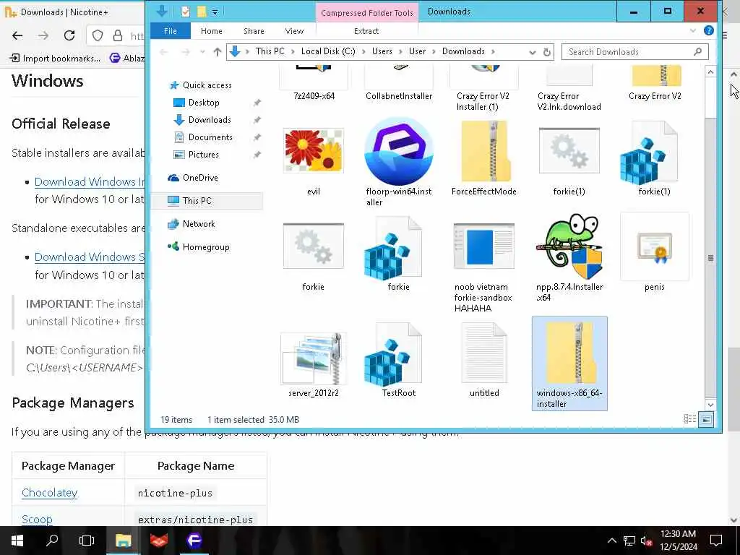The width and height of the screenshot is (740, 555).
Task: Open the notification center icon
Action: pos(716,541)
